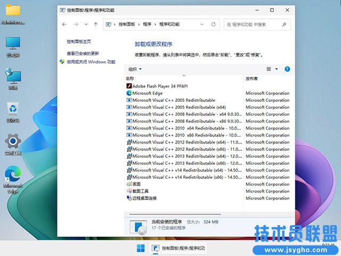Select Visual C++ 2008 Redistributable x64 entry
This screenshot has width=341, height=256.
(x=187, y=114)
